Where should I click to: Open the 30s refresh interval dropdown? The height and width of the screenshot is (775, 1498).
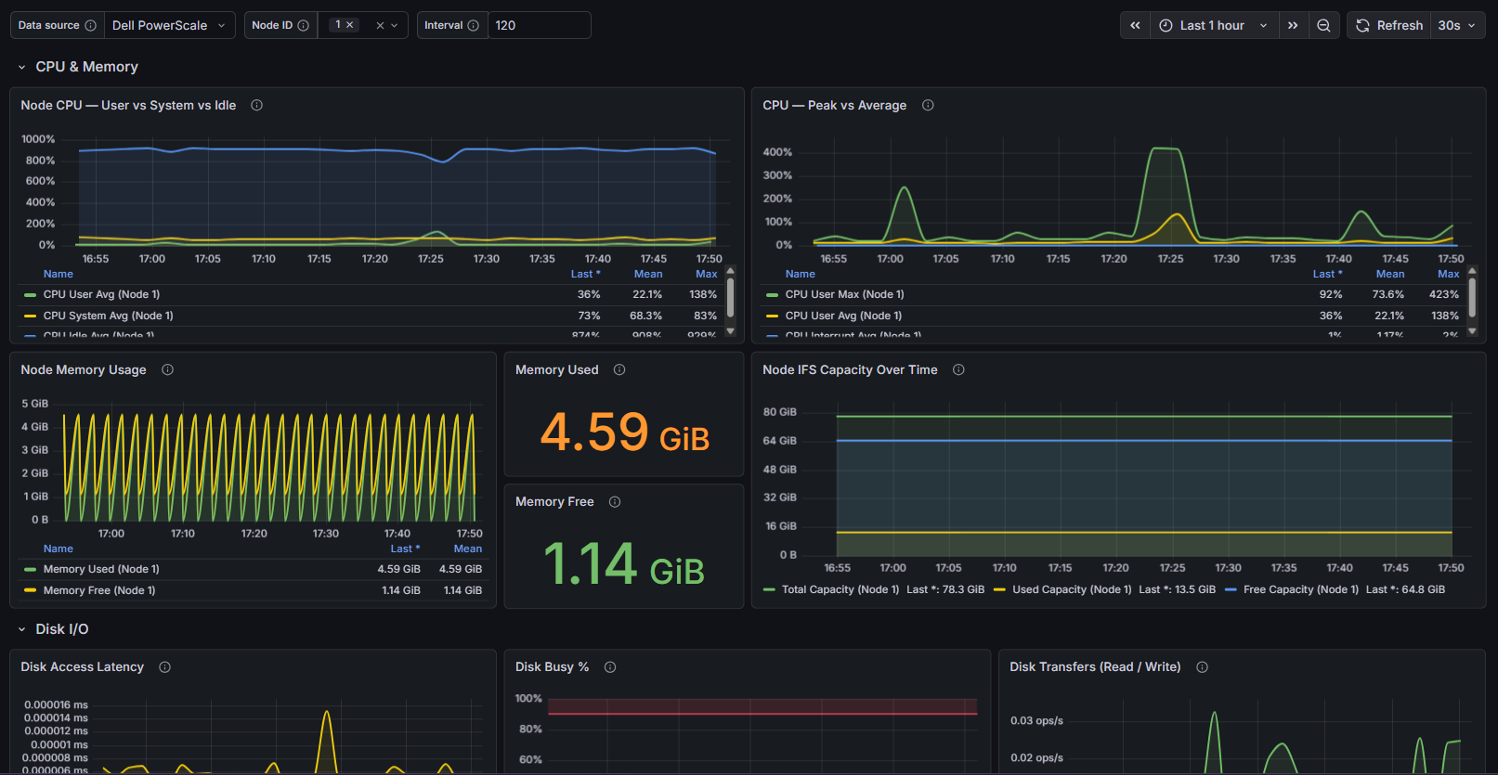coord(1456,25)
